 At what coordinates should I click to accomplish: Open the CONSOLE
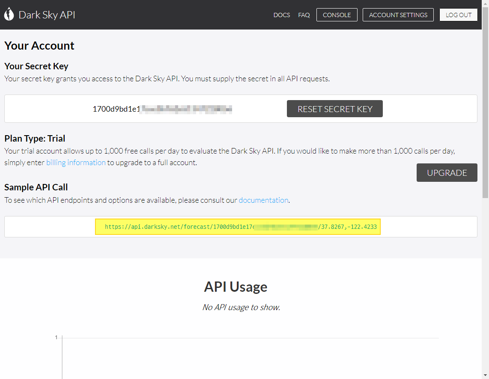coord(337,15)
